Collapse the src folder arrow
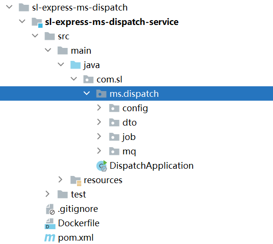 tap(35, 35)
